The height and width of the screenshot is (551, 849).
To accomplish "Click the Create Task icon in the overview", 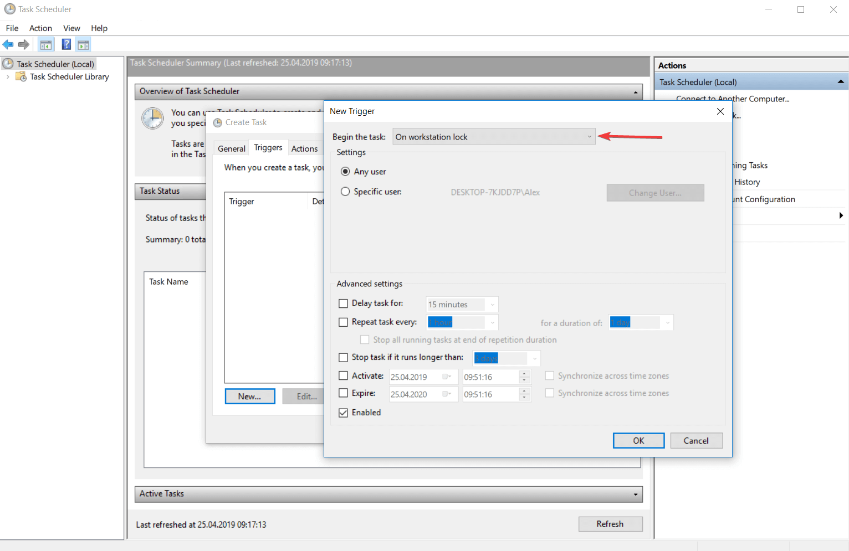I will click(x=217, y=122).
